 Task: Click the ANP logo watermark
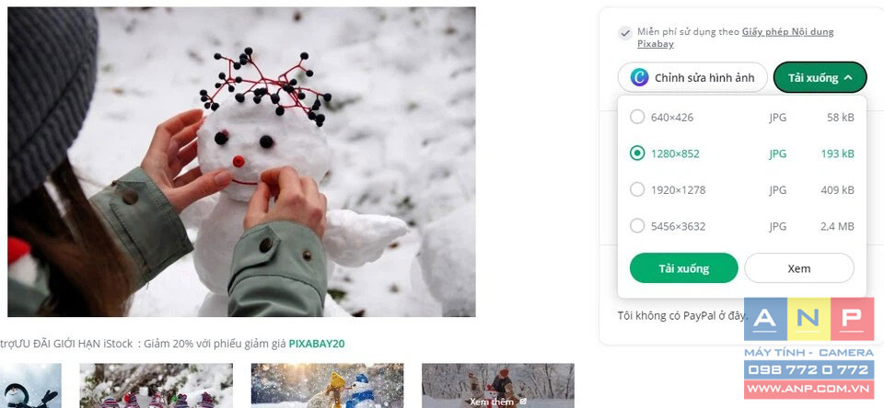[x=809, y=319]
